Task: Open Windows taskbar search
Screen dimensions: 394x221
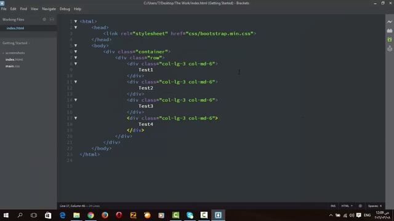Action: [20, 215]
